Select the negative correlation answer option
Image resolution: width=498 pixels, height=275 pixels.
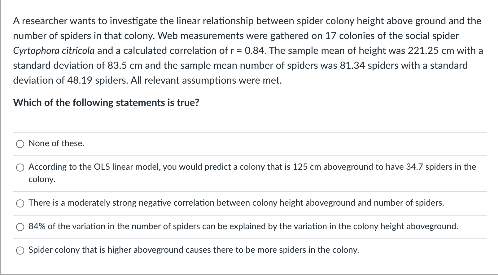[20, 203]
